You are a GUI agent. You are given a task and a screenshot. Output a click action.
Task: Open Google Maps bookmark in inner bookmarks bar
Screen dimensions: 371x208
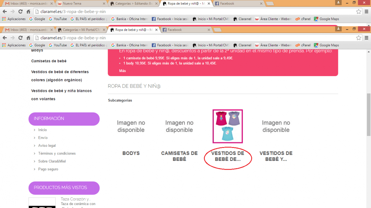pos(326,45)
